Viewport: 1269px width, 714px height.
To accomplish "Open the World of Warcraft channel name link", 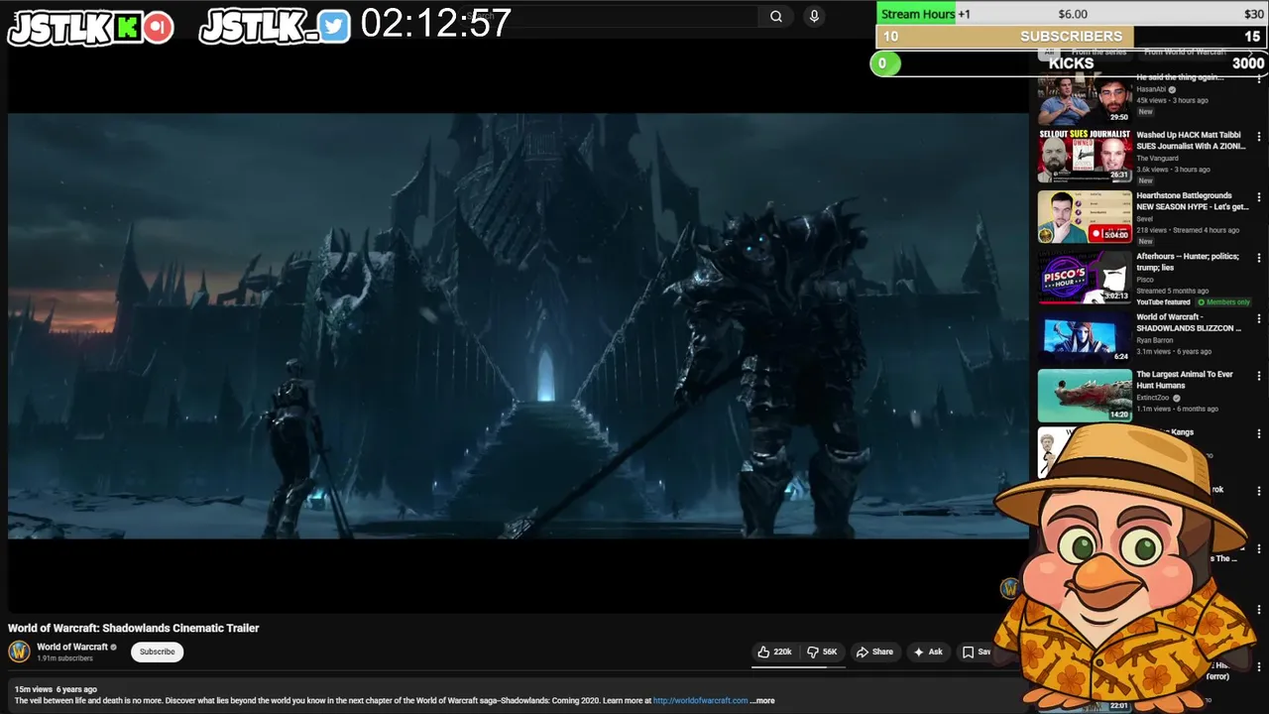I will (x=72, y=647).
